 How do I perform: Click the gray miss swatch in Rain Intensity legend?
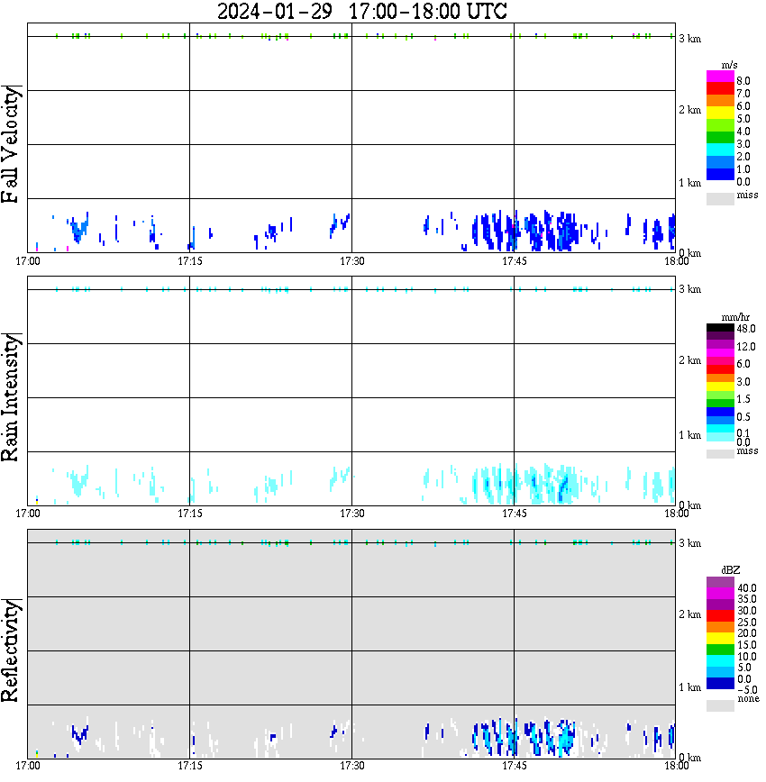[x=720, y=453]
